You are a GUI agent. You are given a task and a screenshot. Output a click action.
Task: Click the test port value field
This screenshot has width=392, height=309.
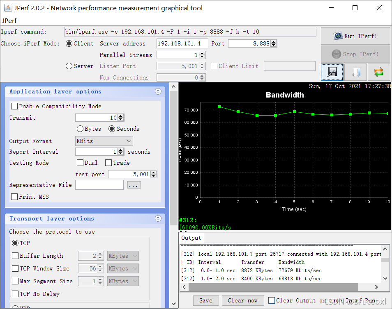click(129, 174)
